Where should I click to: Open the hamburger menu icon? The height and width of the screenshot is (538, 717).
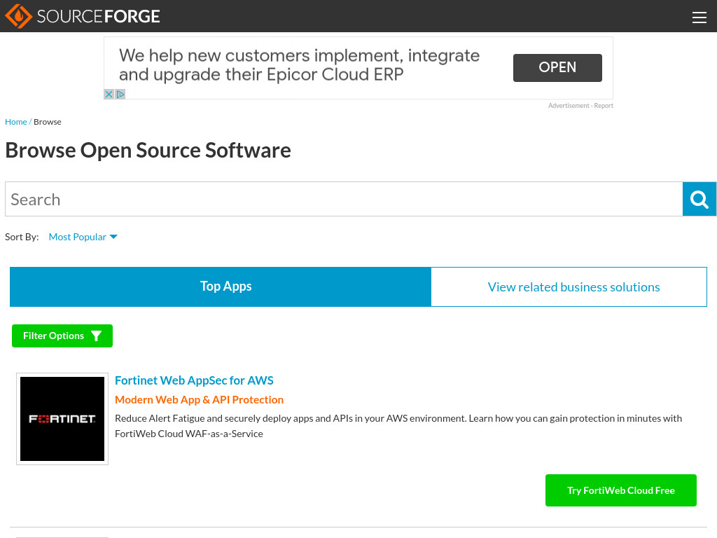pos(699,18)
